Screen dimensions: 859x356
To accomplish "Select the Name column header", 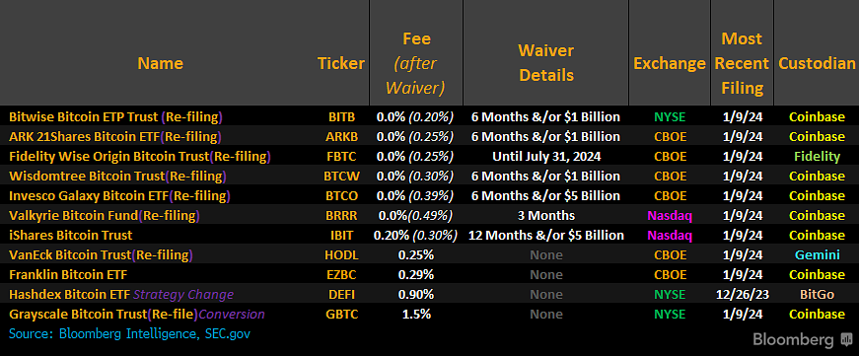I will pos(160,63).
